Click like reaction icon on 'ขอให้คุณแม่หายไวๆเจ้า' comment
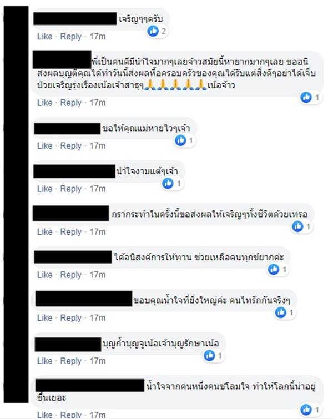Screen dimensions: 333x419 (x=180, y=140)
